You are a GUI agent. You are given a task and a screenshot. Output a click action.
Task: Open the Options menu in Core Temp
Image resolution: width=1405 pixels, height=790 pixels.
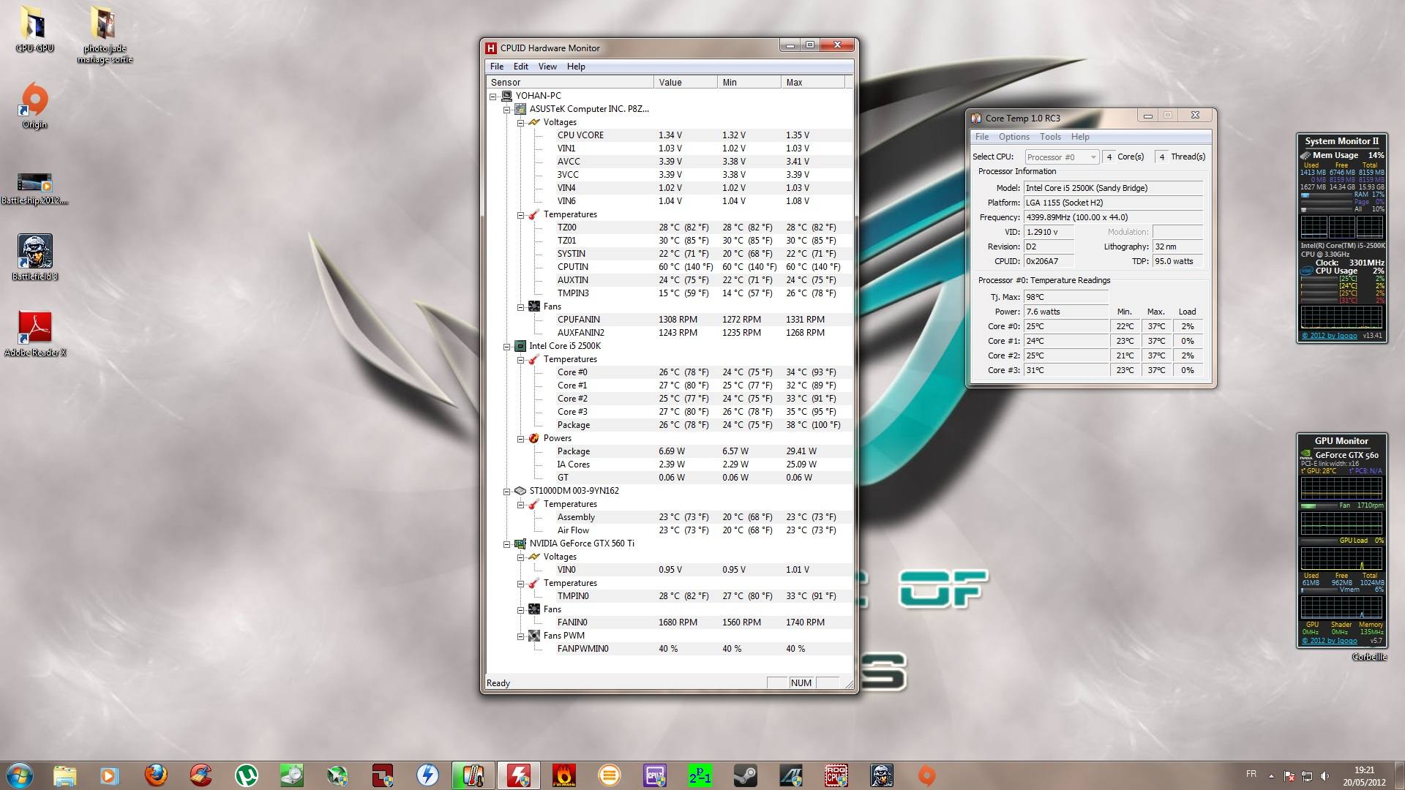pyautogui.click(x=1014, y=137)
